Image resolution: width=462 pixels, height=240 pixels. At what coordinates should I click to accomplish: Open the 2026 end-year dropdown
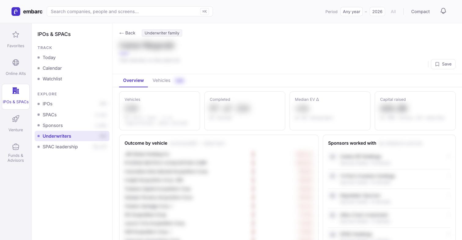(x=377, y=12)
